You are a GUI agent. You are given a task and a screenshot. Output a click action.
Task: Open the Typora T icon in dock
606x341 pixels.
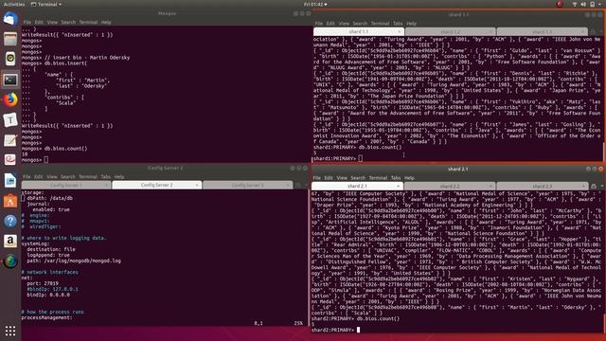pyautogui.click(x=10, y=120)
